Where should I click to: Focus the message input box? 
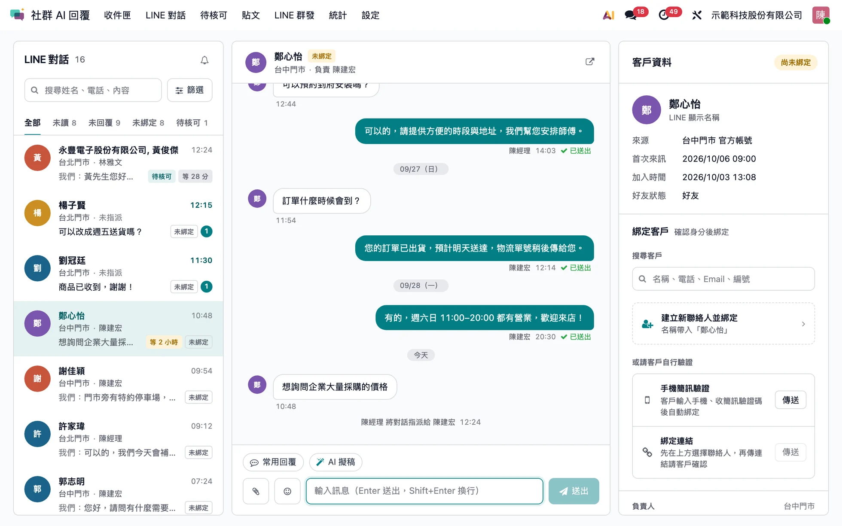(424, 491)
